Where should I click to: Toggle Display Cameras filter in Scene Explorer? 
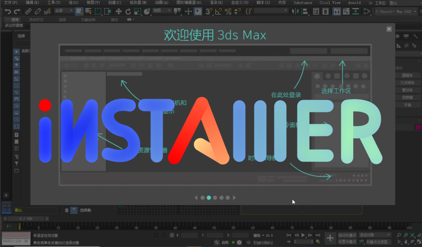point(16,72)
